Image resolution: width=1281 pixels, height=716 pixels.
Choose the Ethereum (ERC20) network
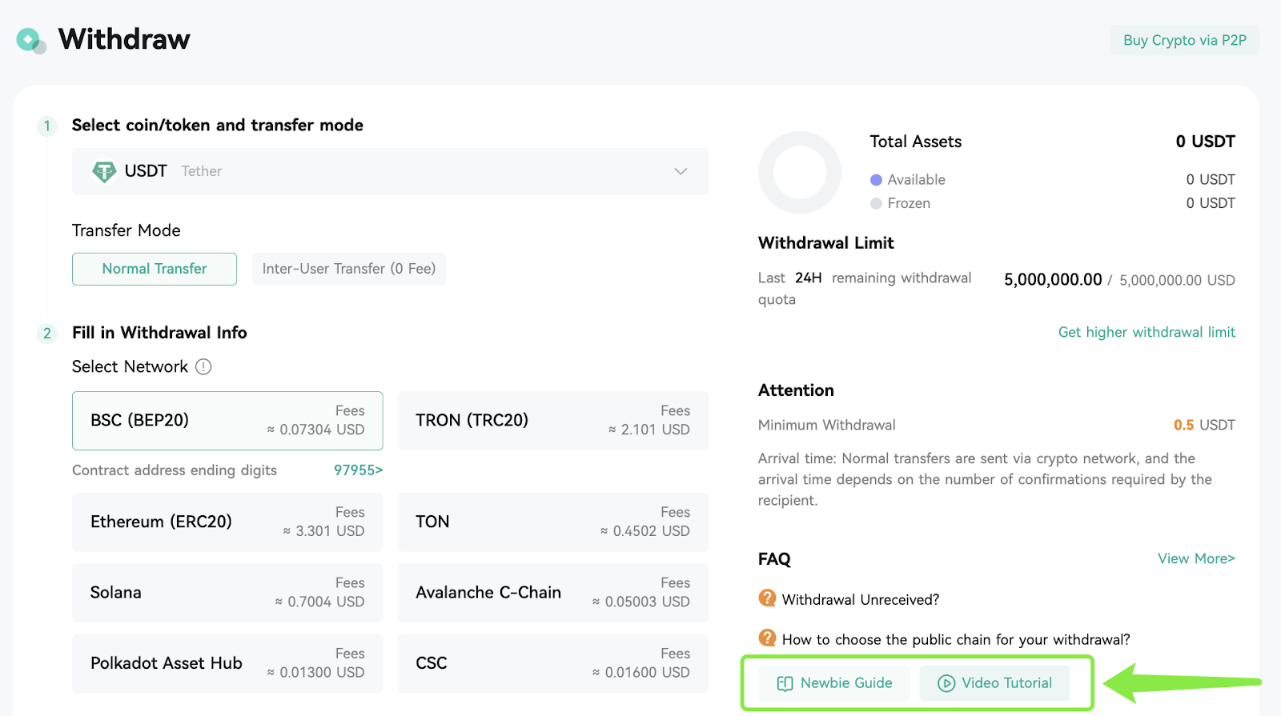tap(227, 522)
